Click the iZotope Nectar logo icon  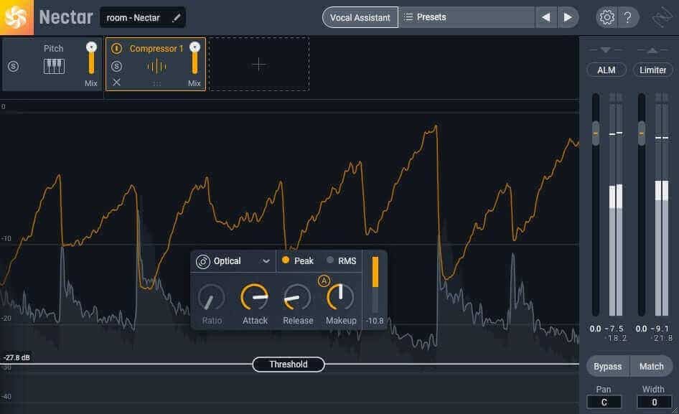point(17,17)
